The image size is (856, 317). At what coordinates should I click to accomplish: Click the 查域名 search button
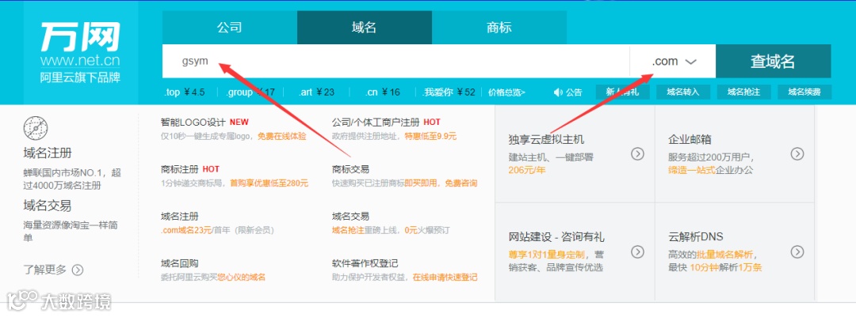773,62
